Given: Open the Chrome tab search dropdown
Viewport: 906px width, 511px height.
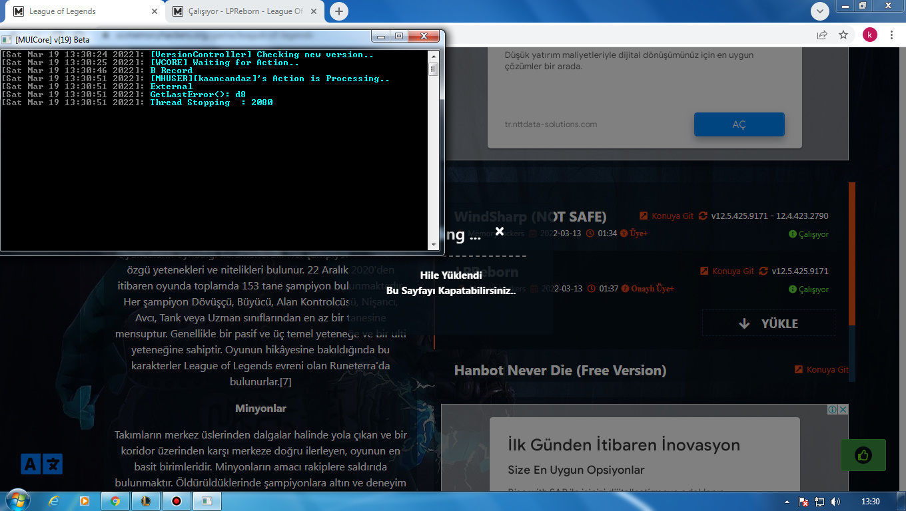Looking at the screenshot, I should [819, 11].
